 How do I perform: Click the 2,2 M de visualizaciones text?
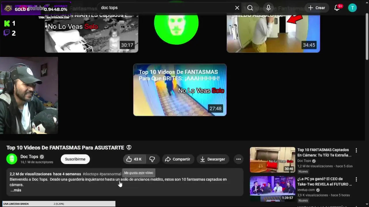tap(31, 174)
